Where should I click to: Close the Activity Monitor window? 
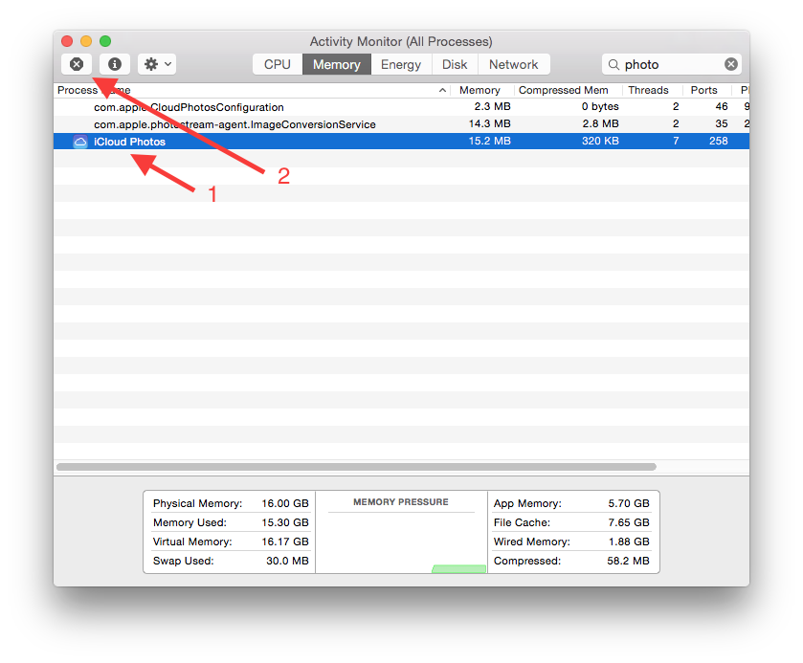(67, 41)
